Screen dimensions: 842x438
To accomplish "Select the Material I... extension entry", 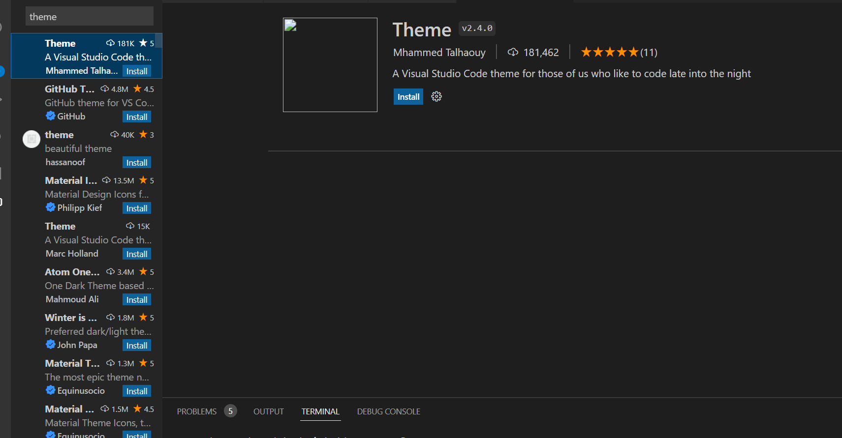I will 87,194.
